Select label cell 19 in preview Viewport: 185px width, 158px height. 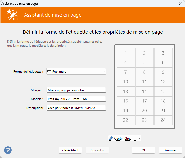[126, 111]
